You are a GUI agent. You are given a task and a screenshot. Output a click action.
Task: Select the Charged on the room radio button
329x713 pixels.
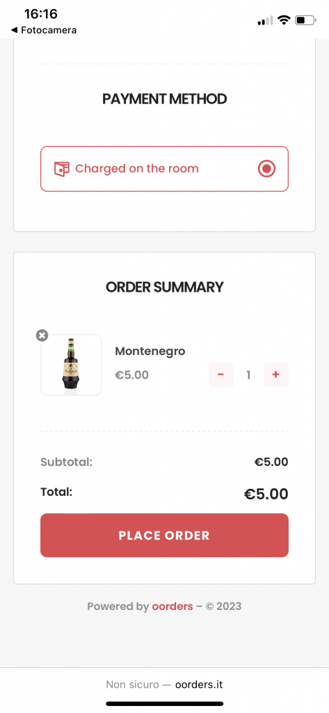pos(266,169)
